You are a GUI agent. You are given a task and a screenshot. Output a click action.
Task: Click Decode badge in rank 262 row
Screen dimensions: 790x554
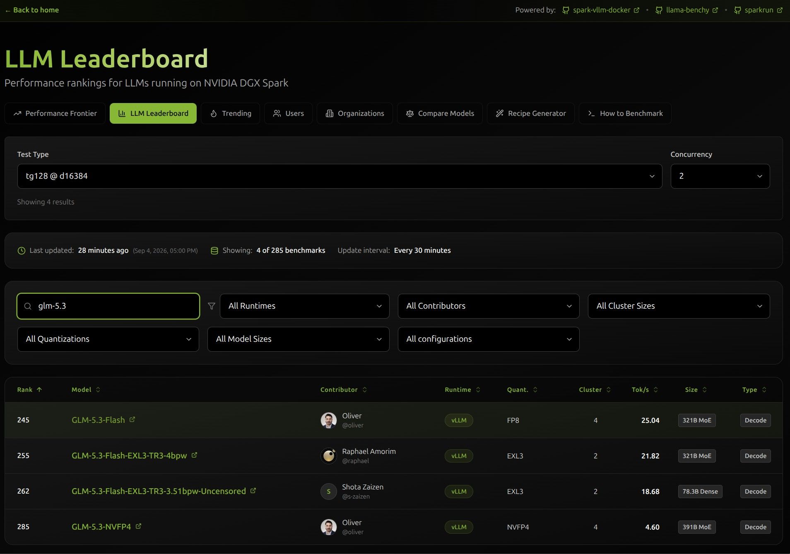(755, 492)
